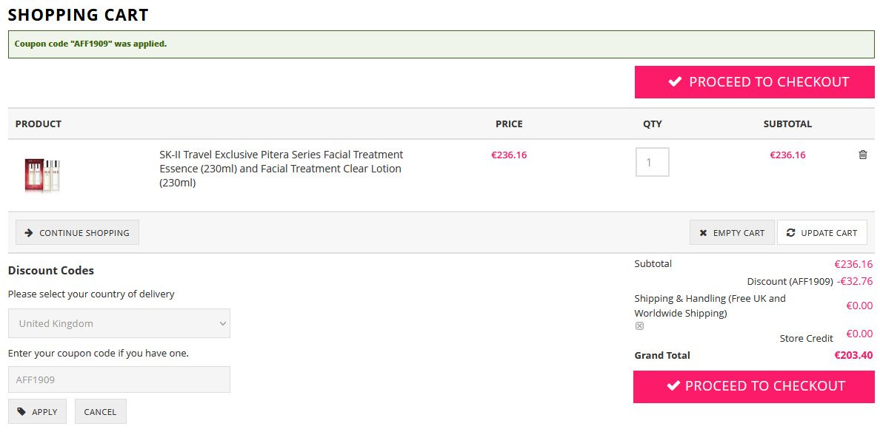The width and height of the screenshot is (880, 432).
Task: Cancel the applied coupon code
Action: pyautogui.click(x=100, y=412)
